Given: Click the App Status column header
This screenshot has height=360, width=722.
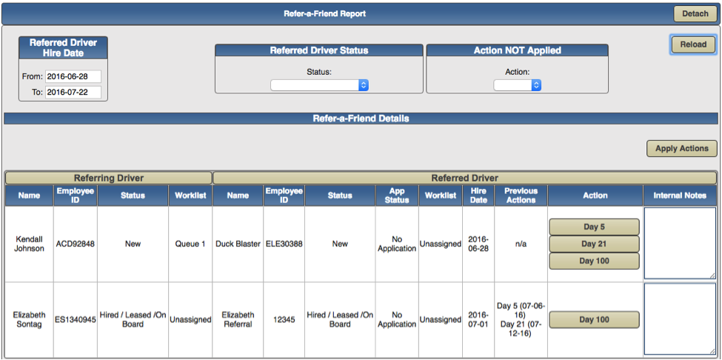Looking at the screenshot, I should point(396,196).
